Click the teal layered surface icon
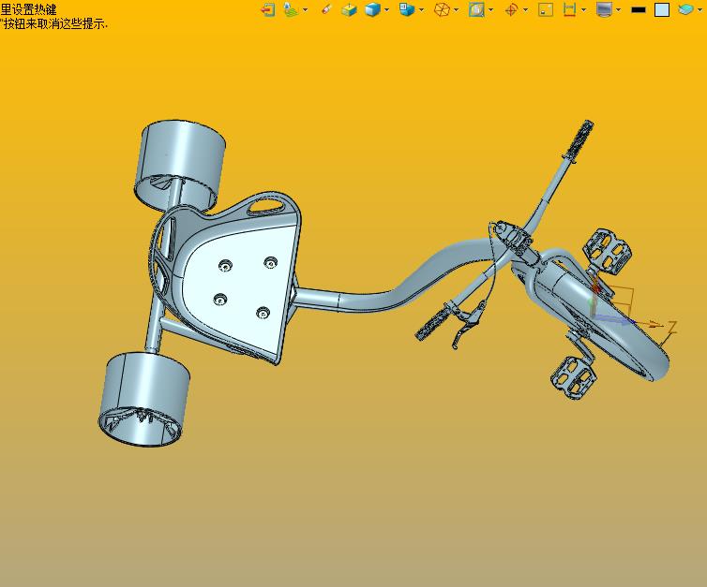 click(686, 9)
